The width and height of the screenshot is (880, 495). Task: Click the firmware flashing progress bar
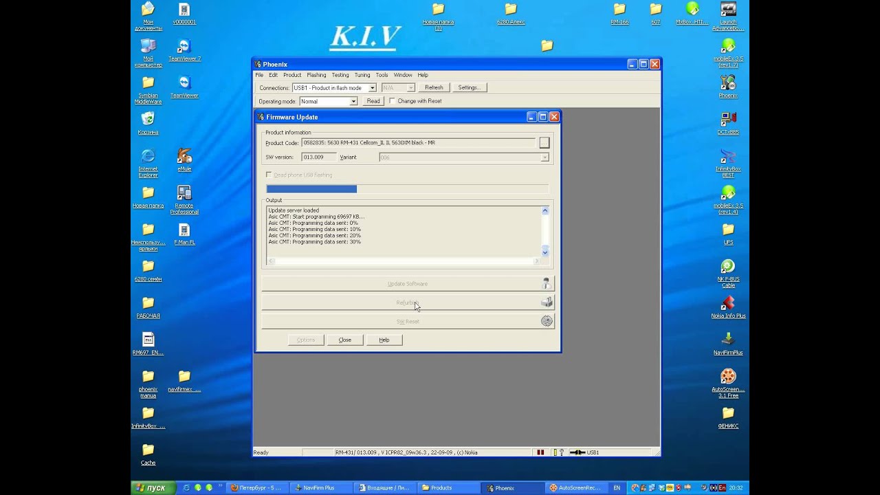408,189
